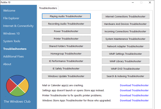Select Windows 10 in sidebar
Viewport: 161px width, 109px height.
click(11, 33)
